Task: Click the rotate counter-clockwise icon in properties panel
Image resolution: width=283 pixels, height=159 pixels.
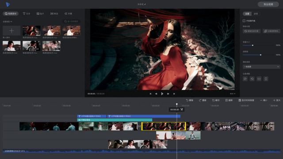Action: 252,79
